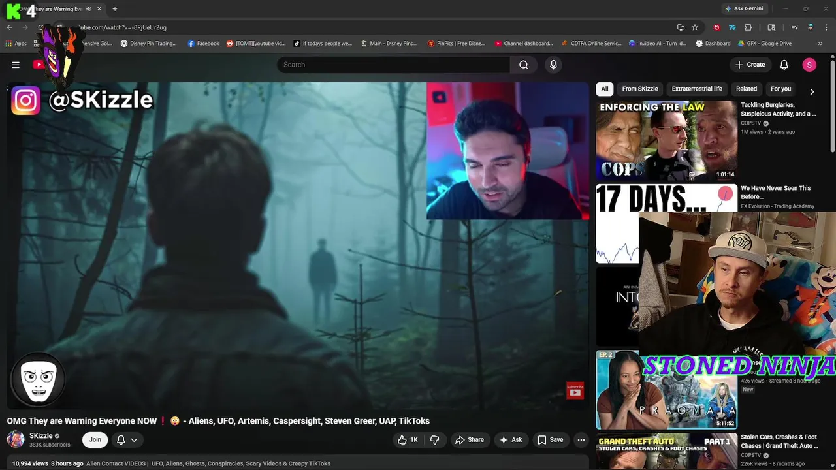Show more filter chips with right arrow
The width and height of the screenshot is (836, 470).
click(x=812, y=92)
